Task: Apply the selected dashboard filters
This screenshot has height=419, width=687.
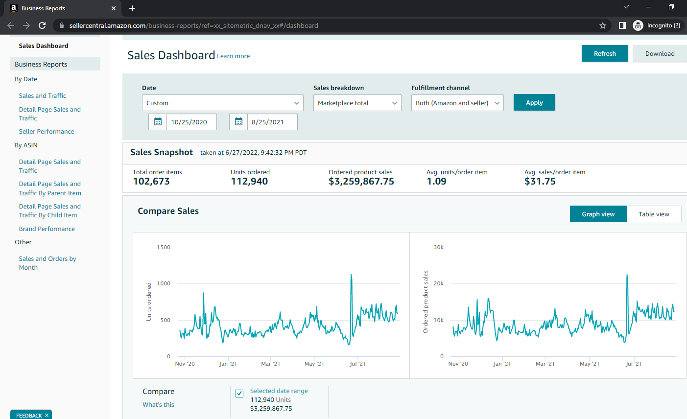Action: (x=534, y=102)
